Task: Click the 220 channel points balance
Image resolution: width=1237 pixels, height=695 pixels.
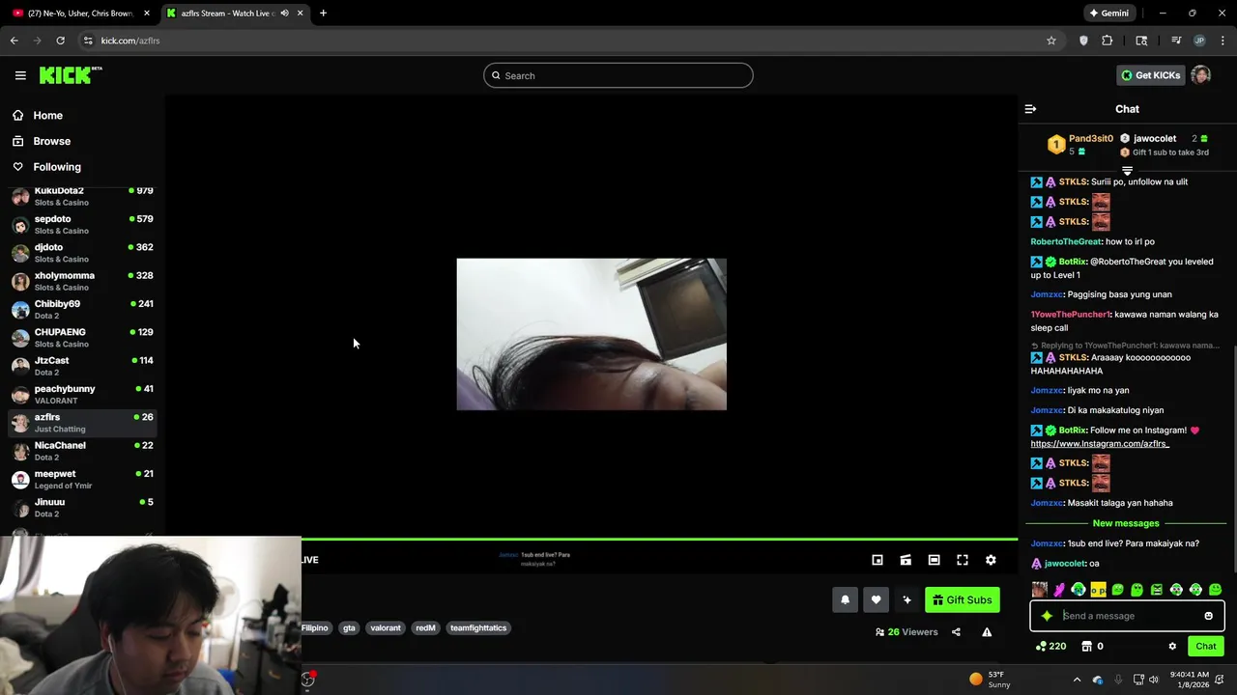Action: [x=1050, y=647]
